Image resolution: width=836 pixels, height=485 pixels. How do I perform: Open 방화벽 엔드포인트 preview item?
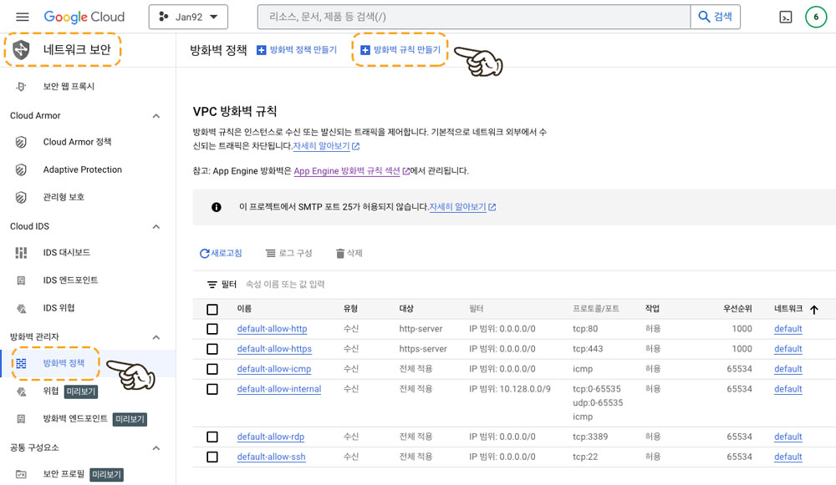(75, 418)
